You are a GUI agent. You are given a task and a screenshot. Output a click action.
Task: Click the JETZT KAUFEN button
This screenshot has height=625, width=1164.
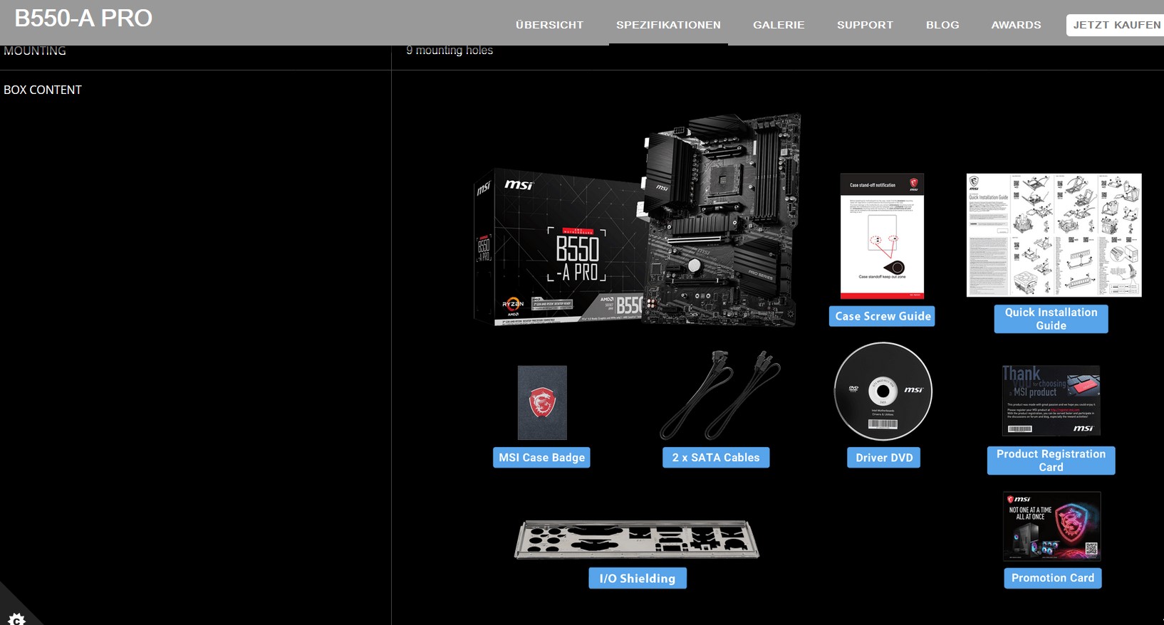tap(1116, 25)
